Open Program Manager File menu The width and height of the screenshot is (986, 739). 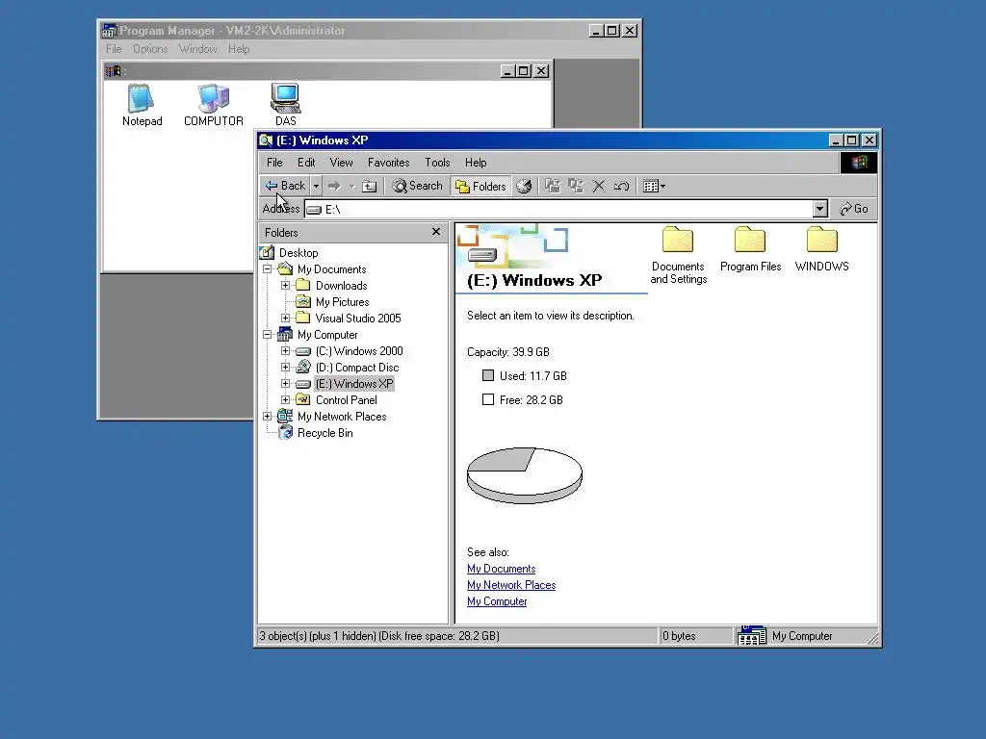click(114, 49)
